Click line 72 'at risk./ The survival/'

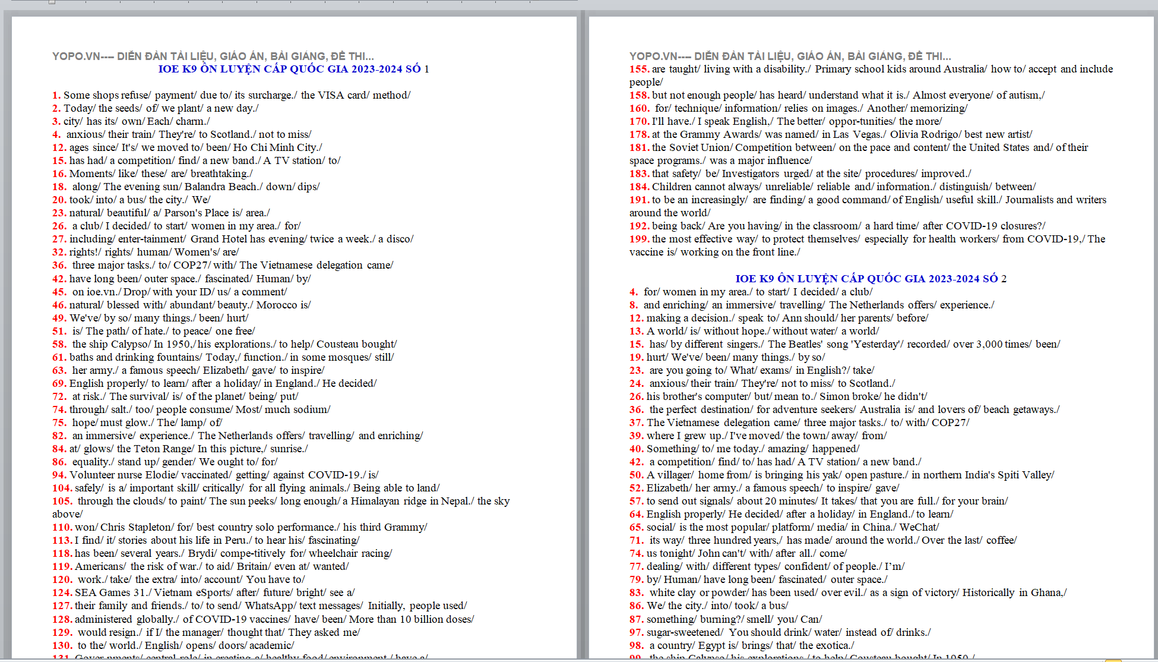pyautogui.click(x=175, y=396)
